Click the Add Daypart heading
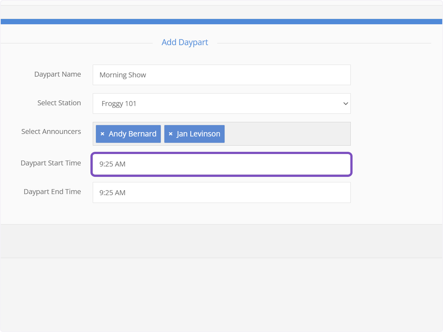The height and width of the screenshot is (332, 443). (185, 42)
